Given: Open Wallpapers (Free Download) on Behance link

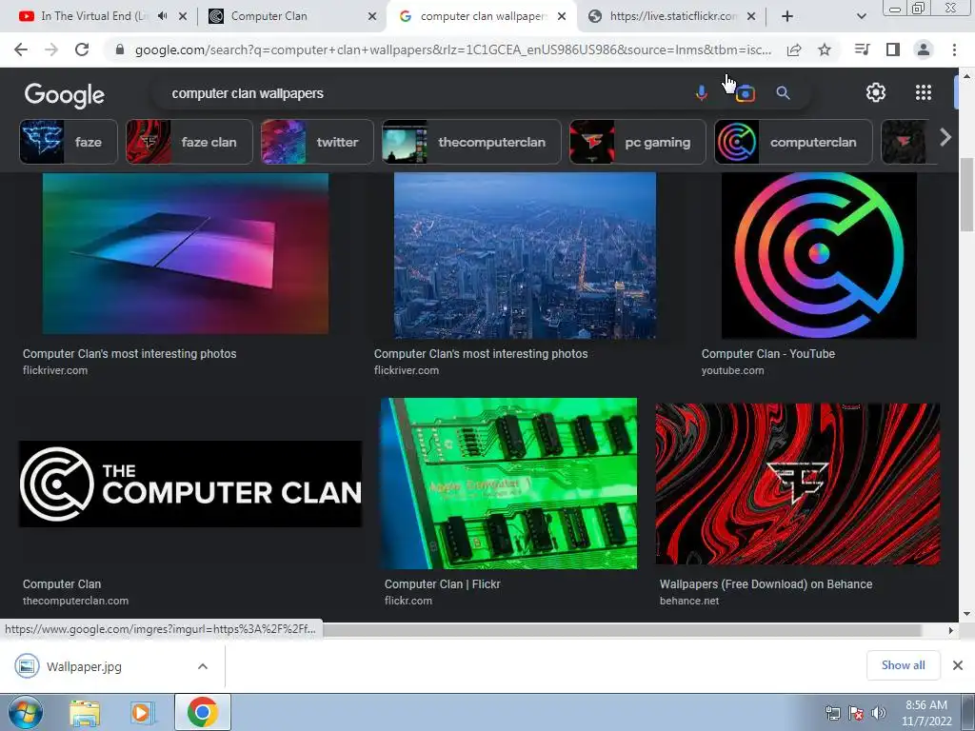Looking at the screenshot, I should pyautogui.click(x=766, y=584).
